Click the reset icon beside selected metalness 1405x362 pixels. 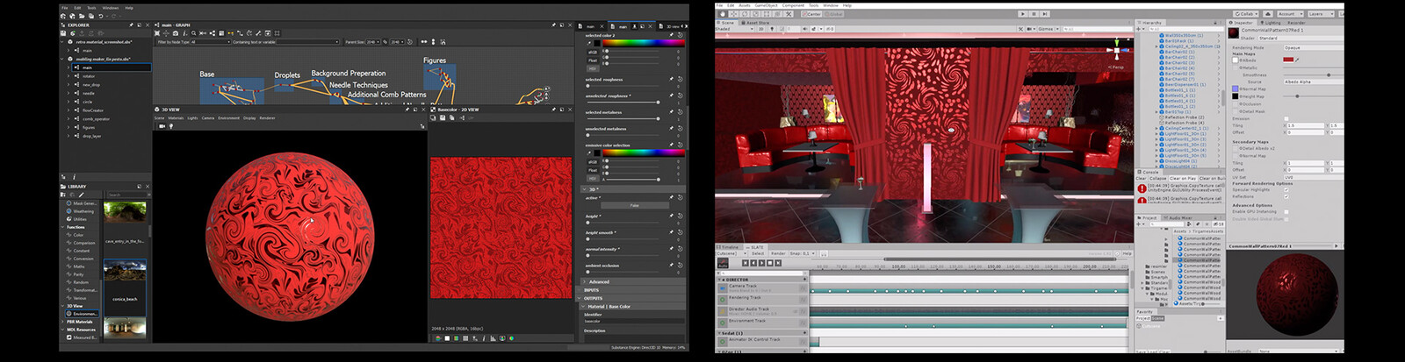click(x=680, y=112)
